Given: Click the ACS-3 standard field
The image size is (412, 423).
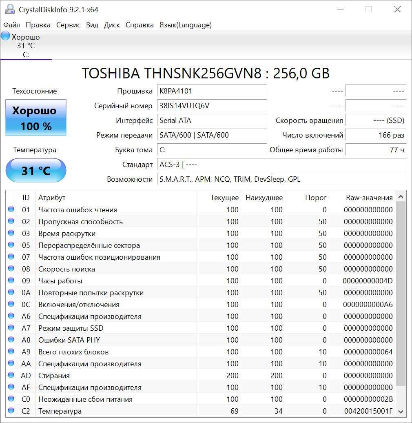Looking at the screenshot, I should pos(281,165).
